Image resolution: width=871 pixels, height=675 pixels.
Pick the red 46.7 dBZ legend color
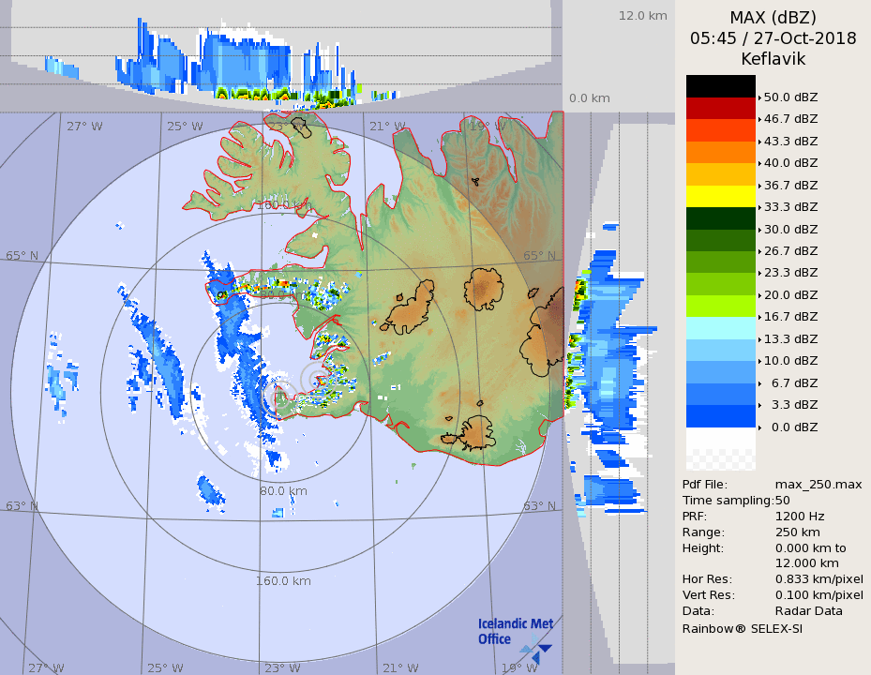pos(720,108)
